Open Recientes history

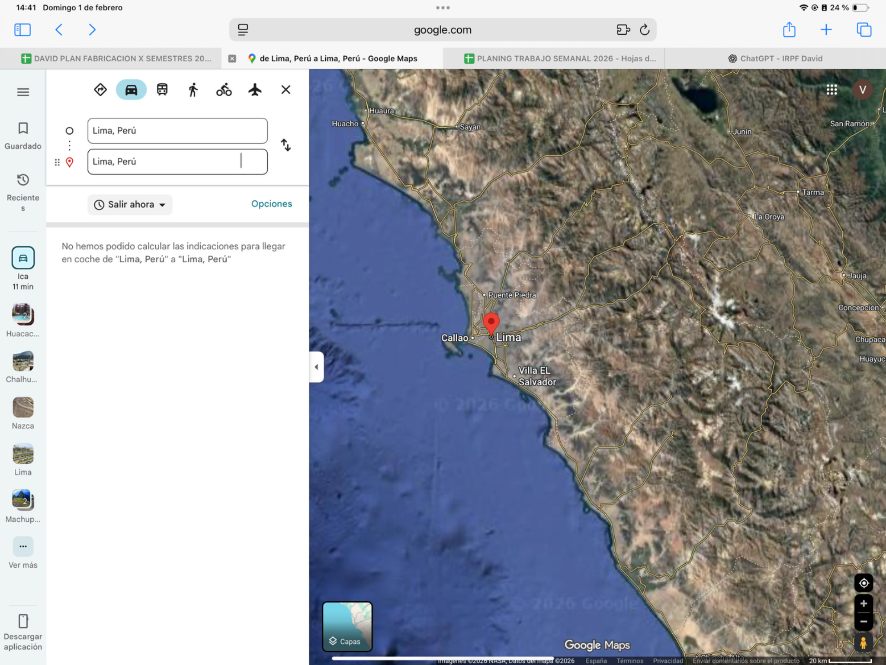[x=23, y=192]
